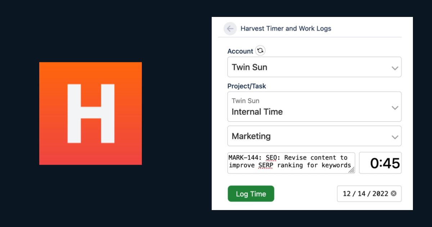Select the year 2022 in date field

pyautogui.click(x=380, y=194)
